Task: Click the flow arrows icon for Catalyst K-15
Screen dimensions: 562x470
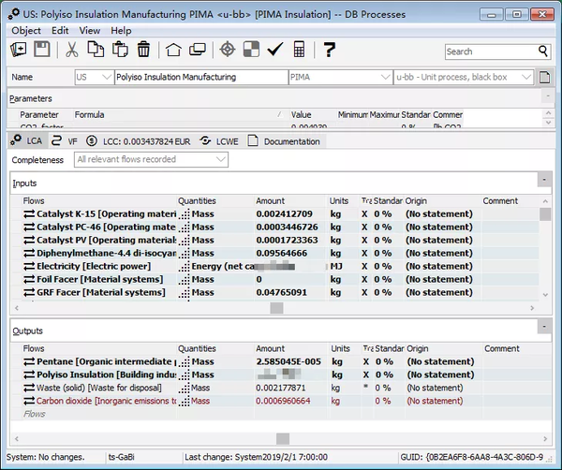Action: click(29, 213)
